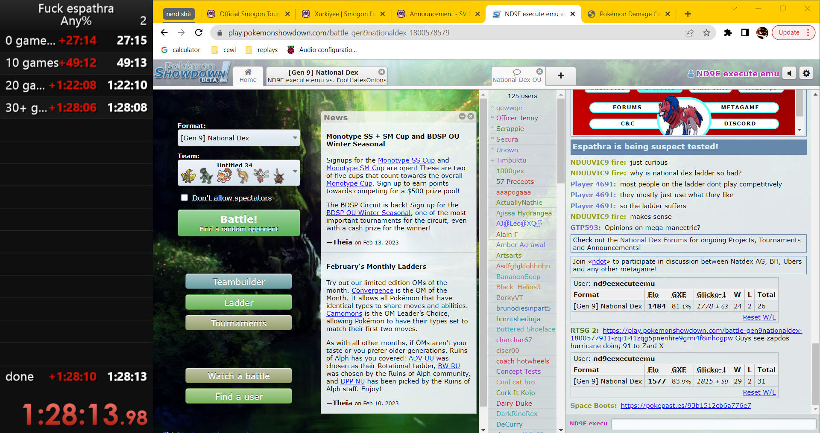Join another room with plus button

point(561,76)
